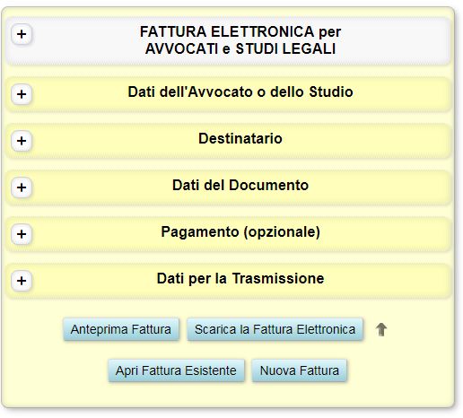Preview invoice with Anteprima Fattura button
This screenshot has height=418, width=463.
(121, 329)
